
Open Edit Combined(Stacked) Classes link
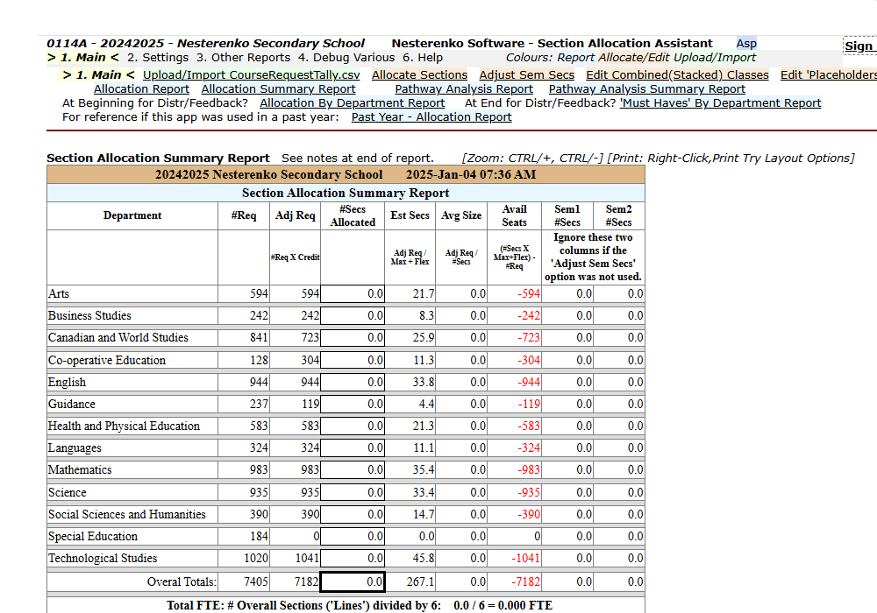(x=677, y=75)
